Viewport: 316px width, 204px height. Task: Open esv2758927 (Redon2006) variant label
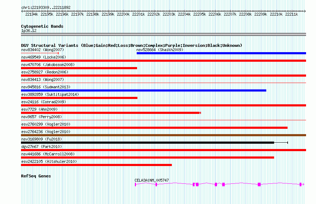[45, 72]
